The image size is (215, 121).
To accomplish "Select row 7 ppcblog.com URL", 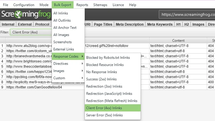I will point(29,77).
